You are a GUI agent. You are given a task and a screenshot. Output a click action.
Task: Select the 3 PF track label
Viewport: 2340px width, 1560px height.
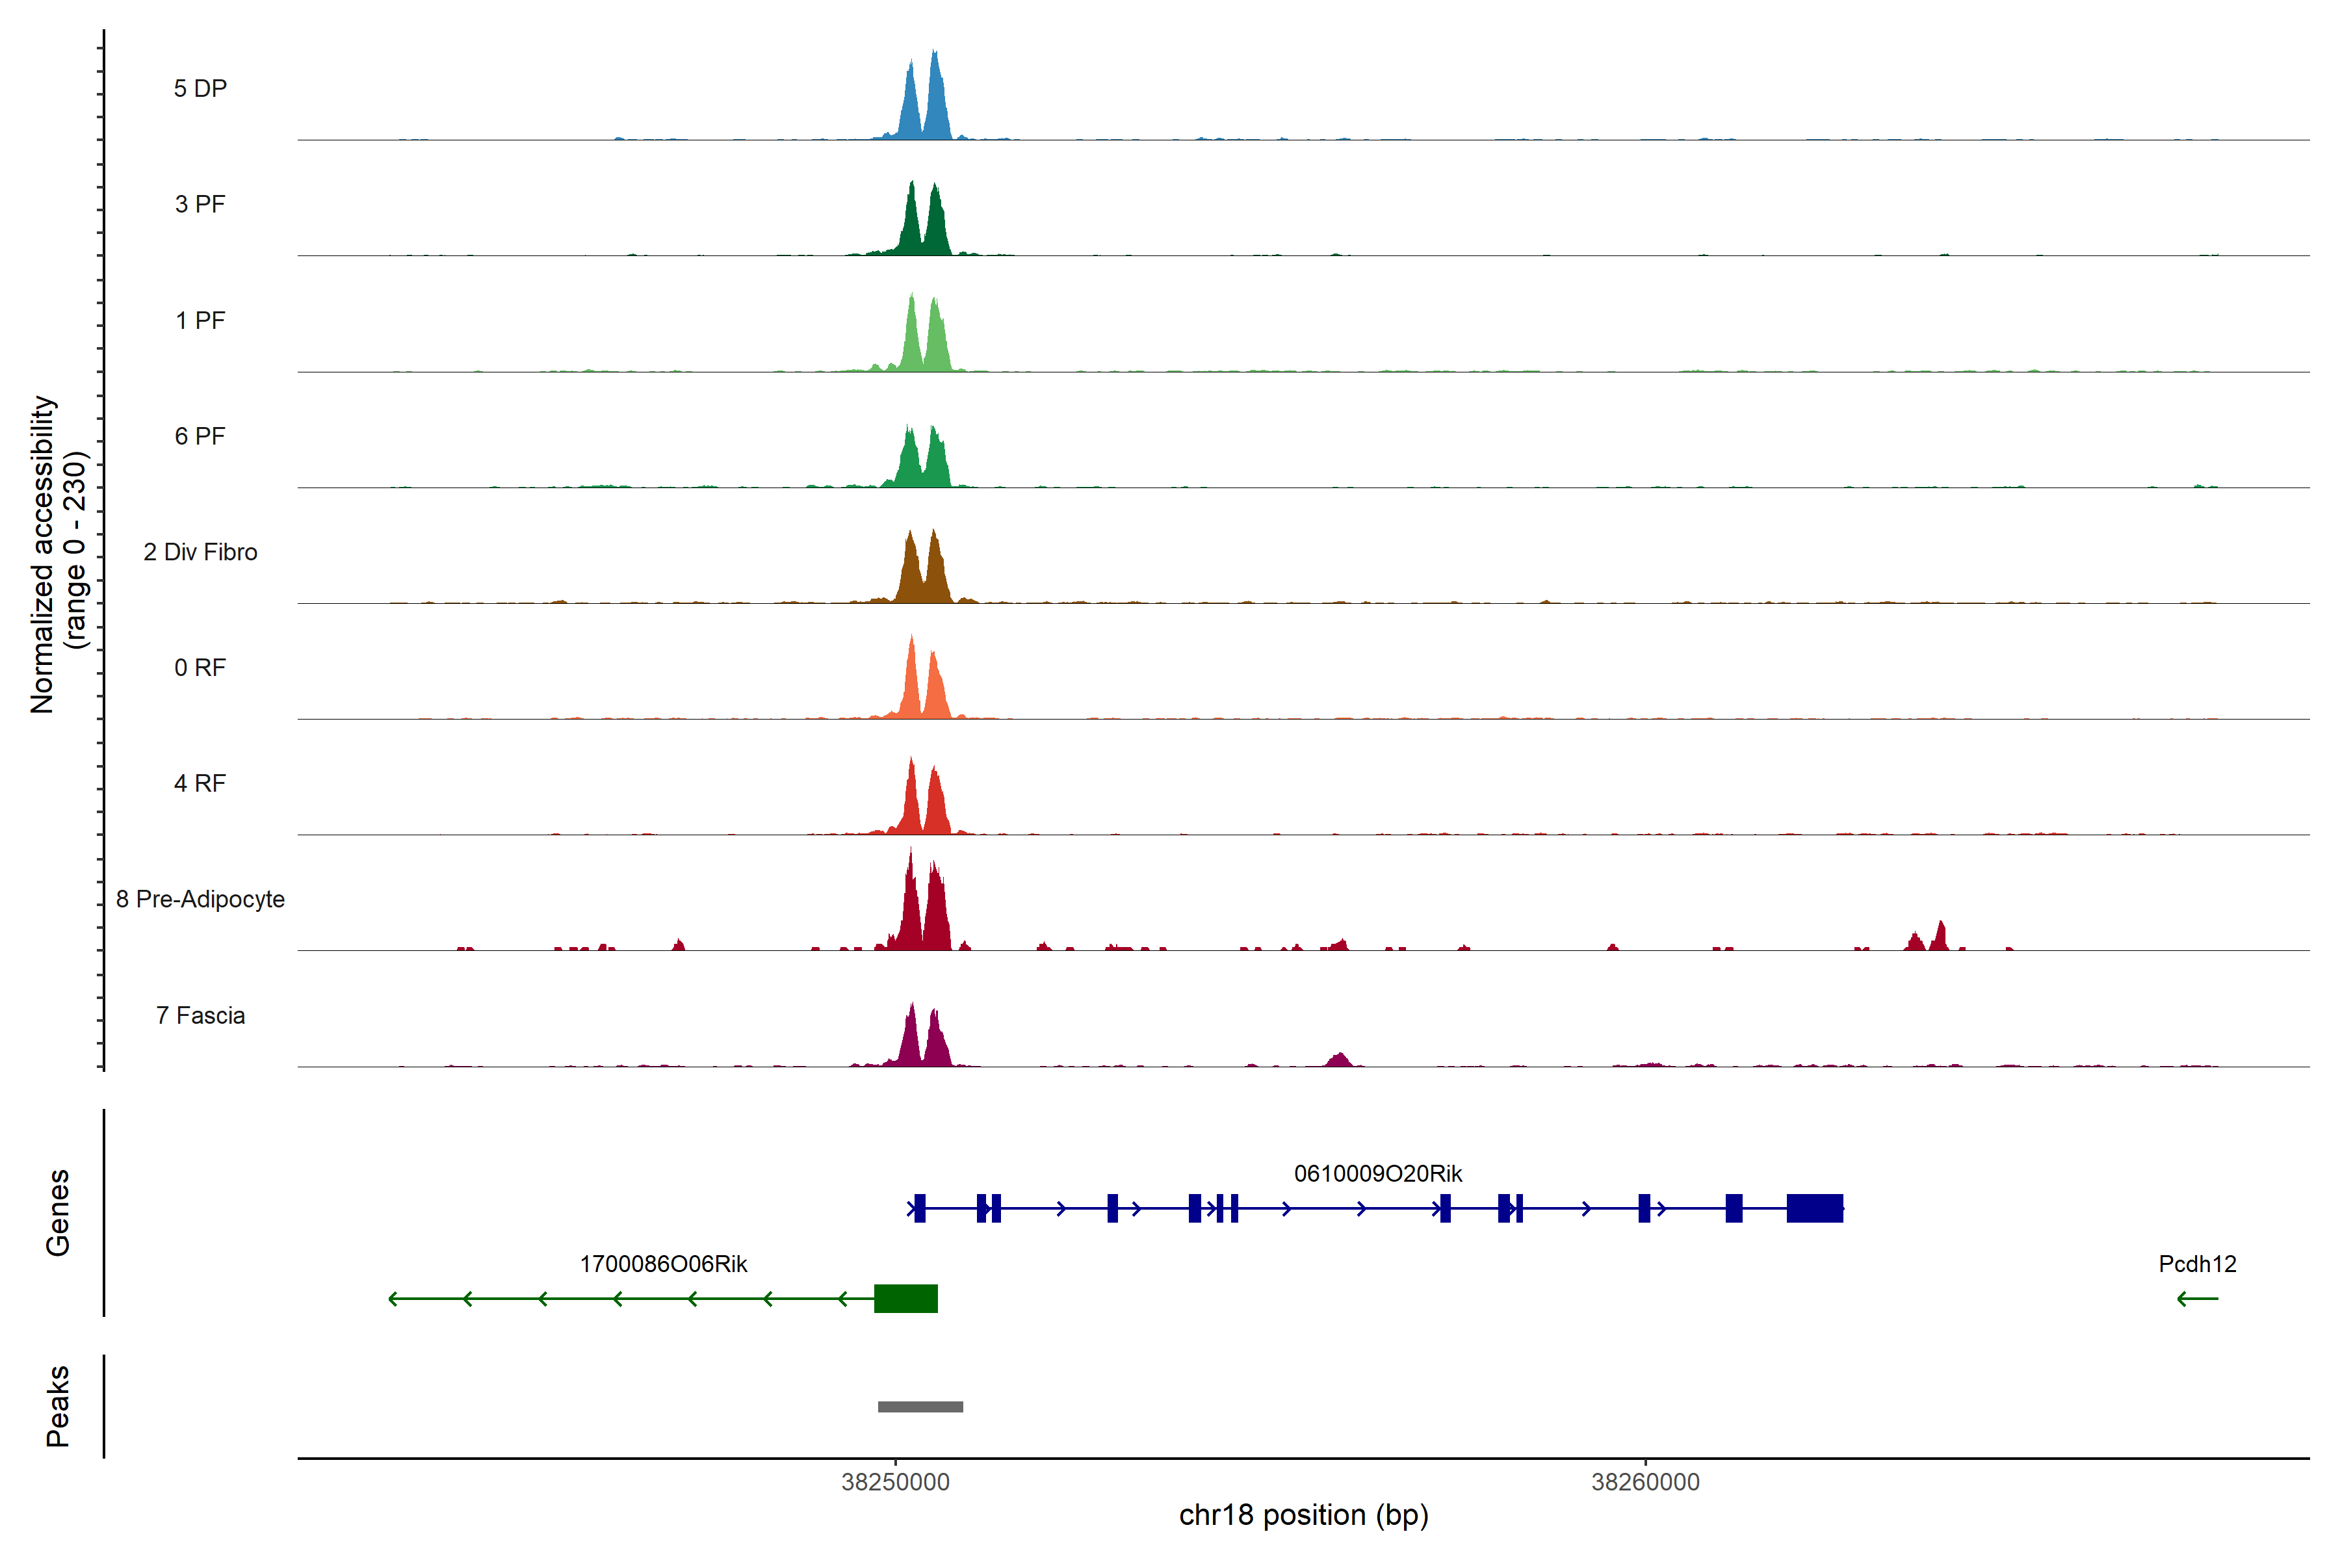[200, 204]
